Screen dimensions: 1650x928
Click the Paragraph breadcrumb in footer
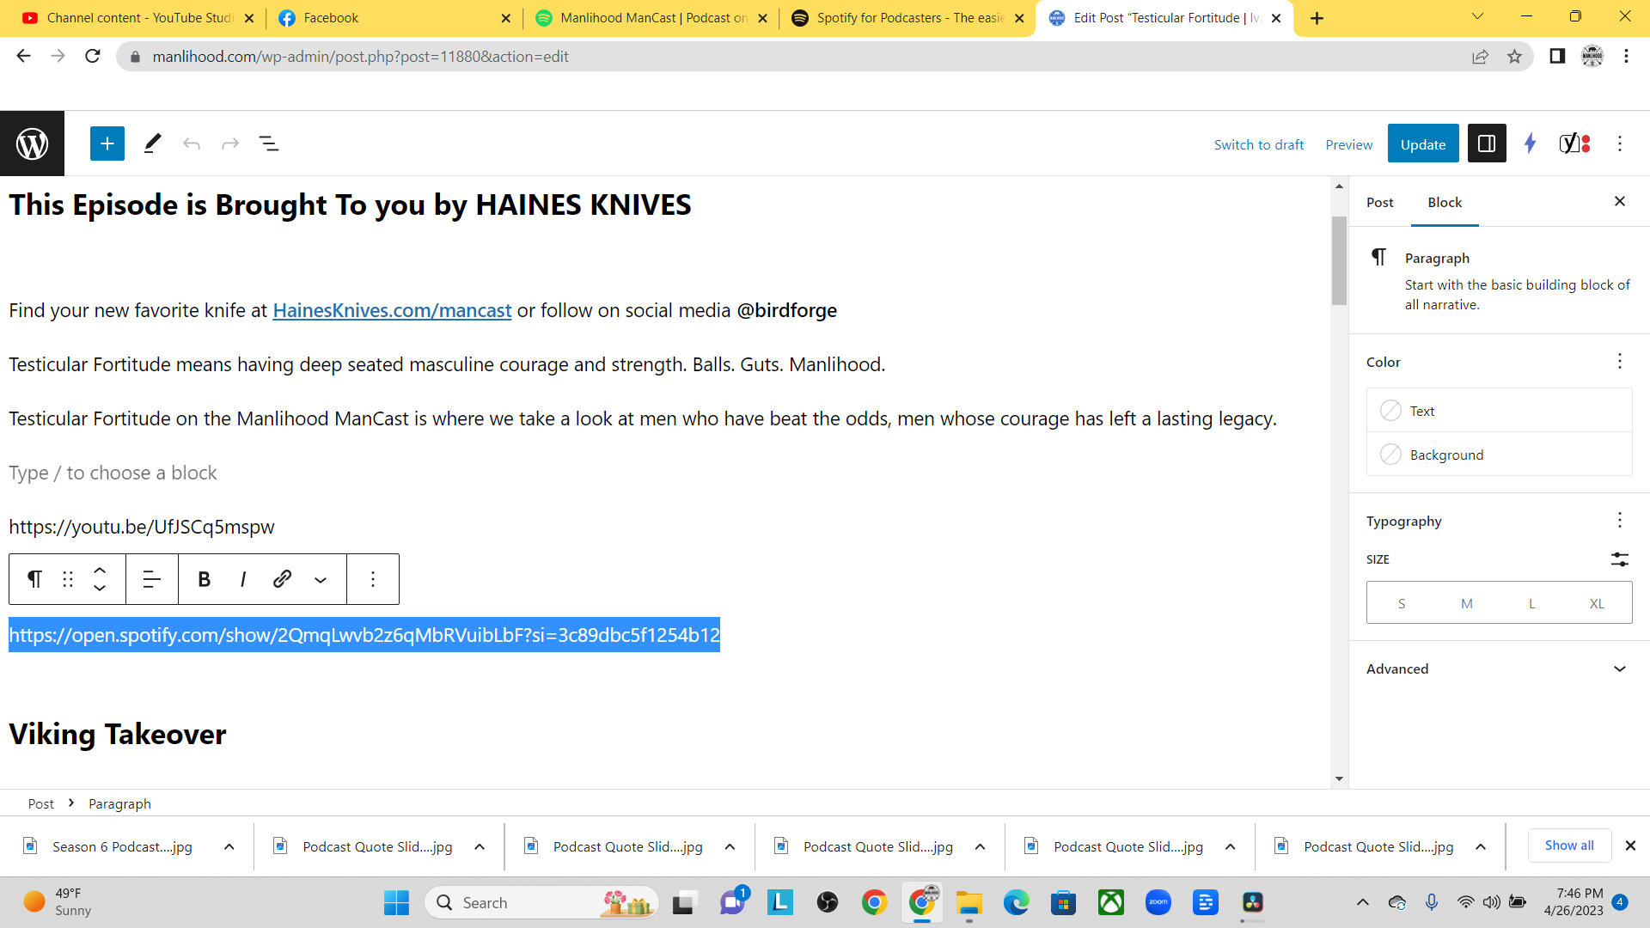tap(119, 803)
